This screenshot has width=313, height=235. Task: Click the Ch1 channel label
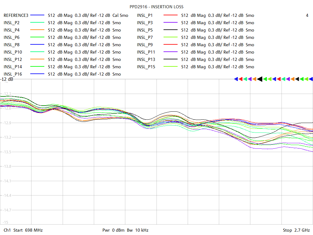click(7, 230)
